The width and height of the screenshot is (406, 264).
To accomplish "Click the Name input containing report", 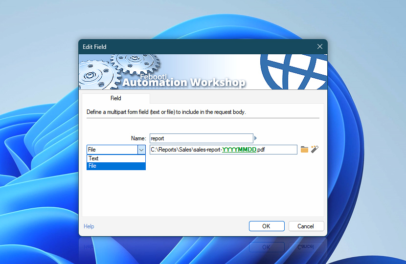I will (x=201, y=138).
